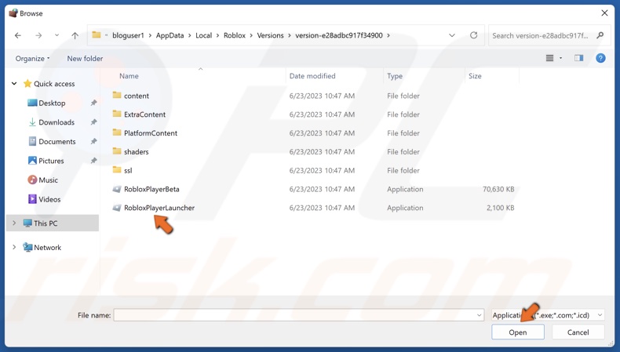Sort by the Size column
Screen dimensions: 620x352
tap(475, 76)
